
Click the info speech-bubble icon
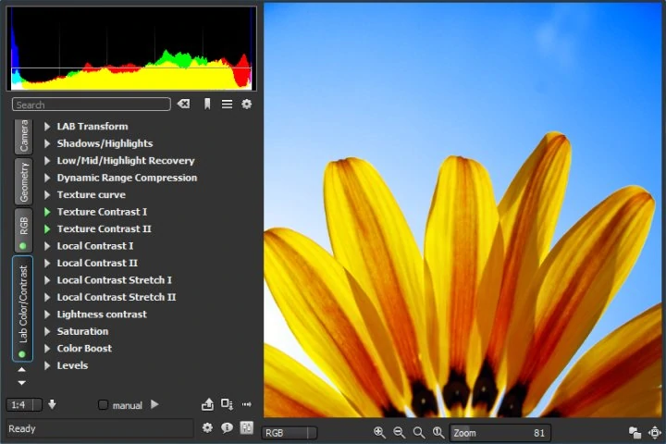tap(227, 427)
